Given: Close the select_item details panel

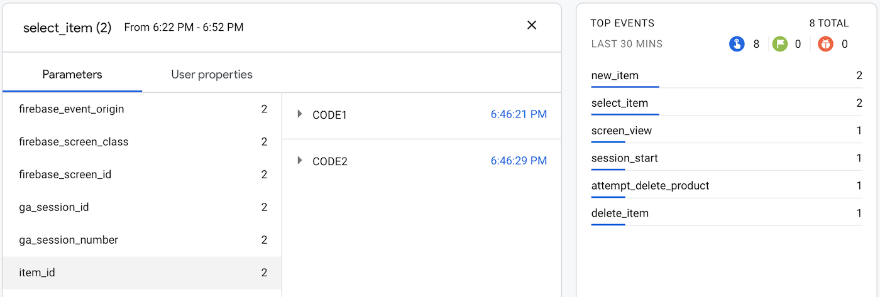Looking at the screenshot, I should 532,25.
